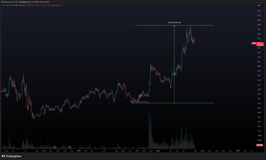Image resolution: width=266 pixels, height=160 pixels.
Task: Click the EGAF current price label
Action: 258,44
